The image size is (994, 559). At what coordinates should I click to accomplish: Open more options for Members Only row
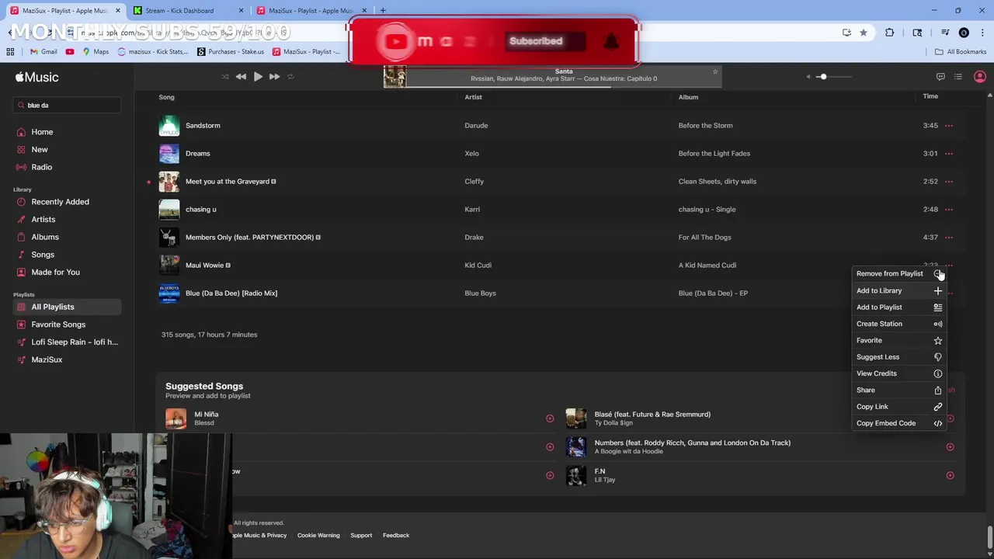[949, 238]
